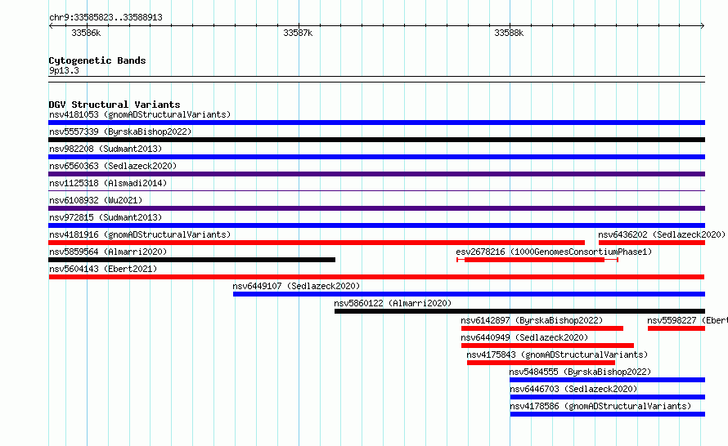This screenshot has height=446, width=728.
Task: Click the black nsv5557339 variant bar
Action: coord(376,140)
